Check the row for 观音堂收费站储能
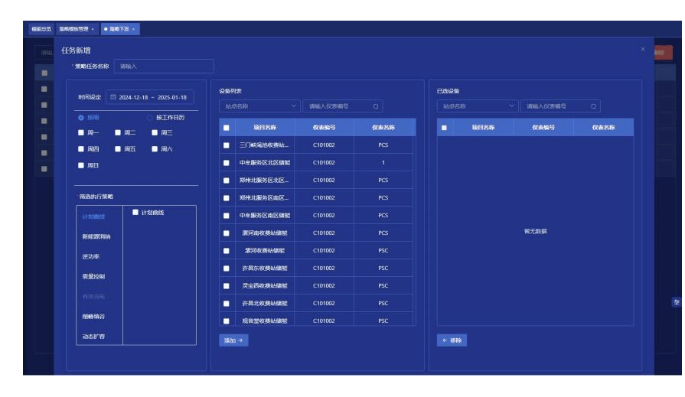This screenshot has height=397, width=685. coord(227,321)
